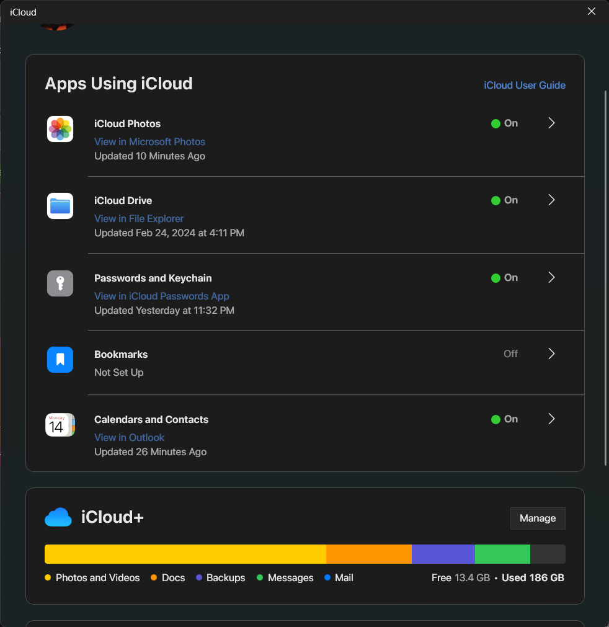Open View in iCloud Passwords App link
Viewport: 609px width, 627px height.
tap(161, 296)
